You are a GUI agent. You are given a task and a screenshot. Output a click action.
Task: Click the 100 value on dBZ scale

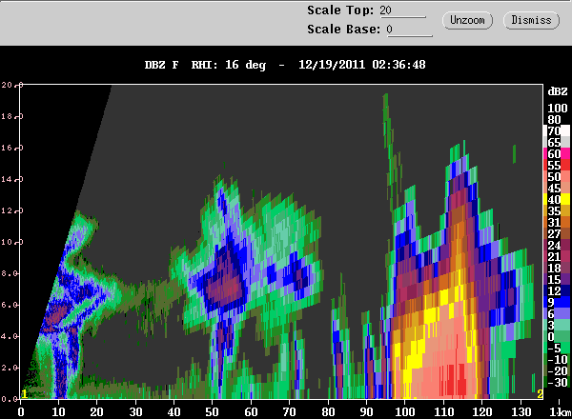coord(558,109)
